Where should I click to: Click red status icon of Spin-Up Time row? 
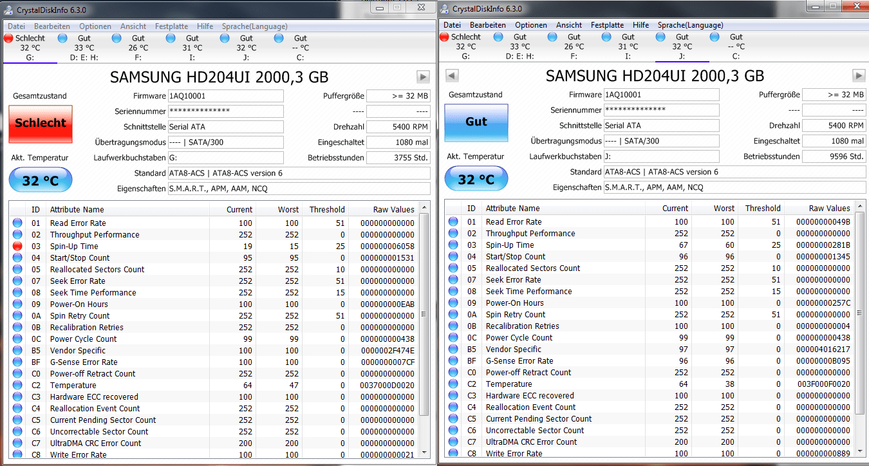point(17,247)
